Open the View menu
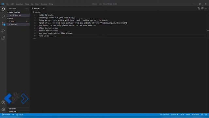The height and width of the screenshot is (118, 209). [x=27, y=4]
